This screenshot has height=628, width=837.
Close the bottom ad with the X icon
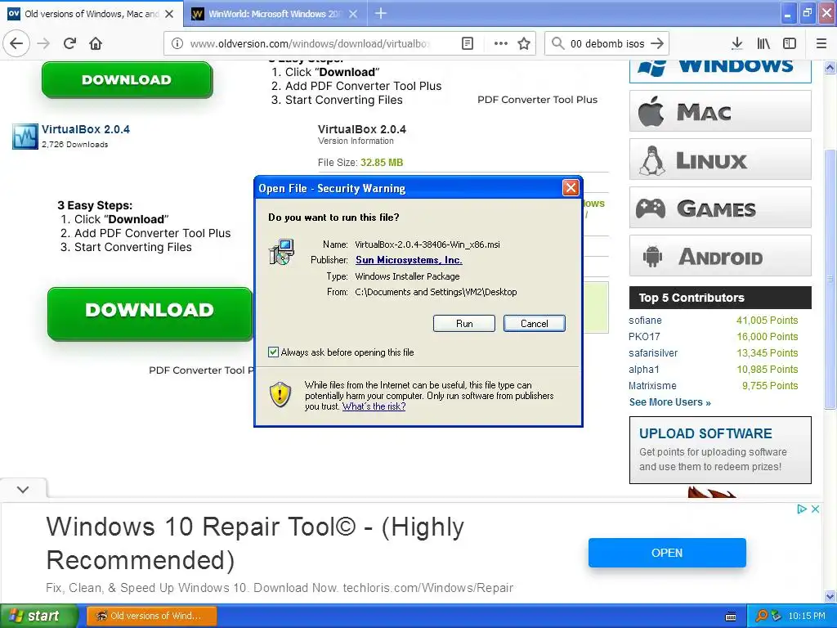pos(815,509)
